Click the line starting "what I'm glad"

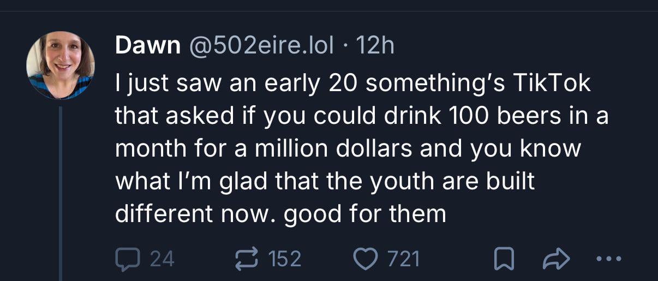[x=325, y=182]
